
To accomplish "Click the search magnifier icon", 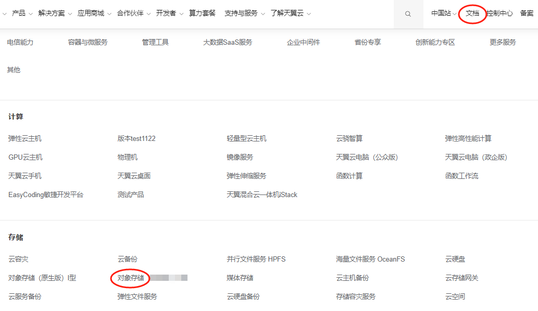I will coord(408,14).
